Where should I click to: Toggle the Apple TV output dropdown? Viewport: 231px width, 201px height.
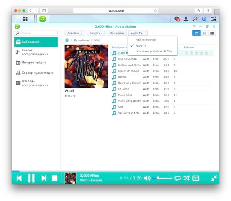138,33
